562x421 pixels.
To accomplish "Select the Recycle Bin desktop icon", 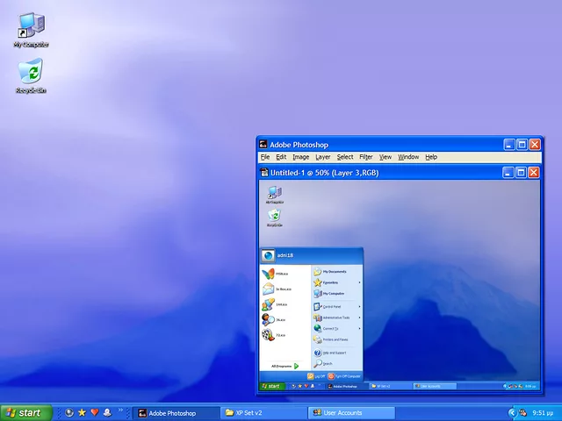I will (x=31, y=73).
